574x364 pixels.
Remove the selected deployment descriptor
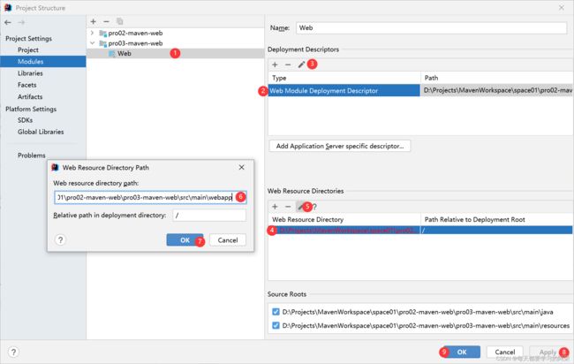tap(288, 64)
